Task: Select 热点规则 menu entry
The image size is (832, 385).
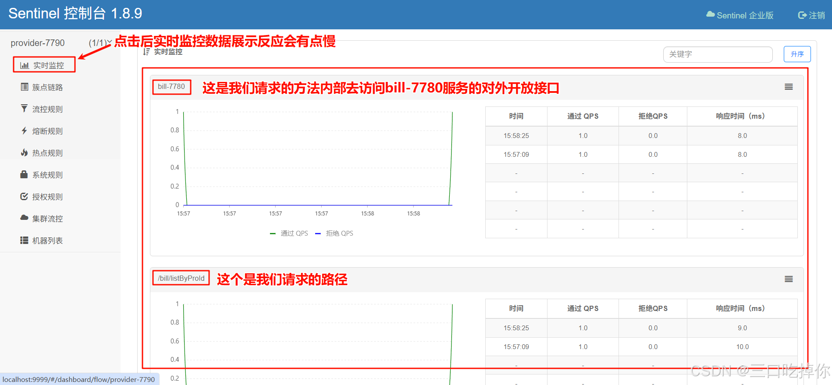Action: (47, 153)
